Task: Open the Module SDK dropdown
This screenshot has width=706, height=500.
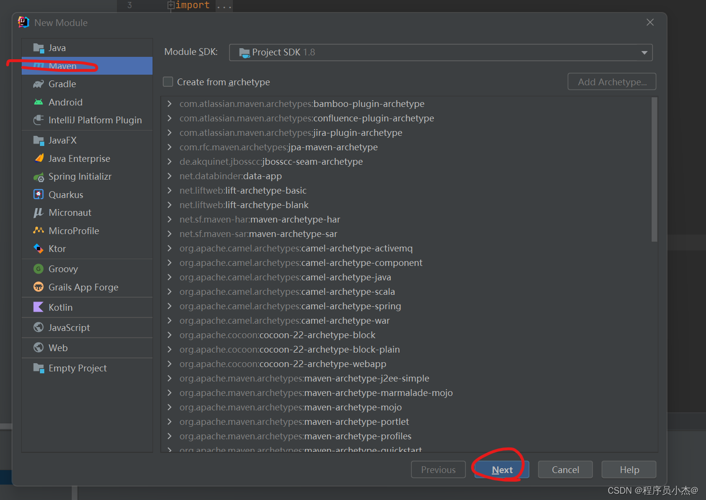Action: 441,53
